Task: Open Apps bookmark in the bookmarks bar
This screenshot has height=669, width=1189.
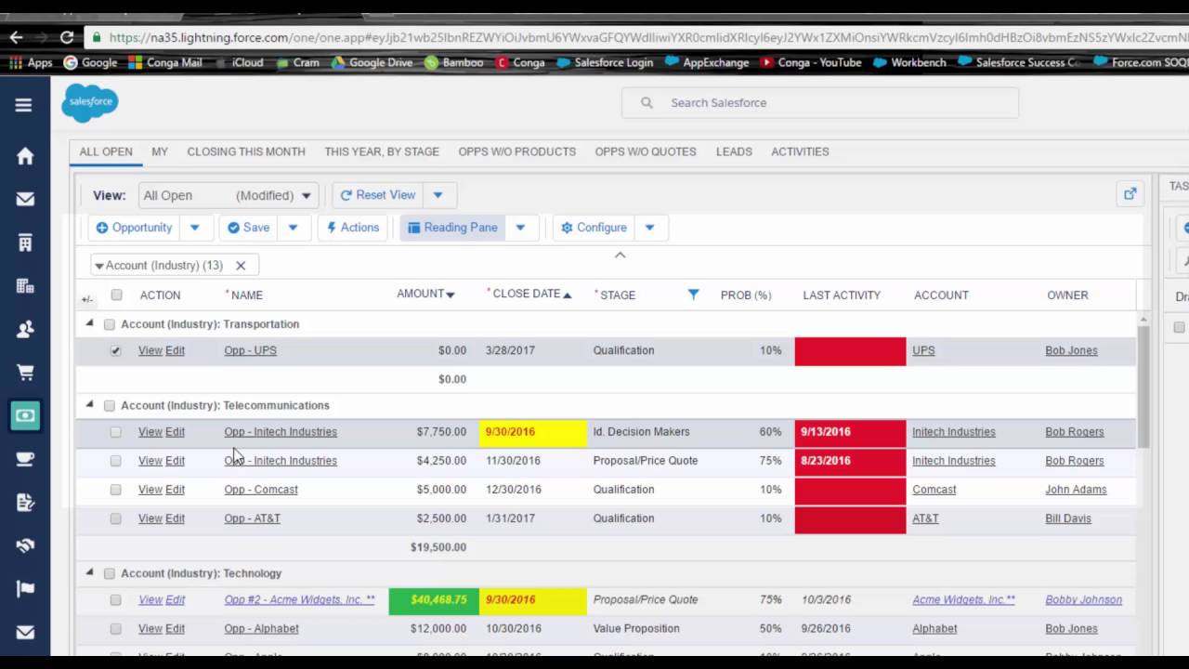Action: [x=31, y=62]
